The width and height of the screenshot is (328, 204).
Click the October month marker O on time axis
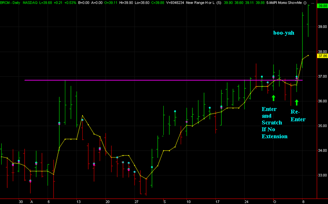click(x=275, y=202)
